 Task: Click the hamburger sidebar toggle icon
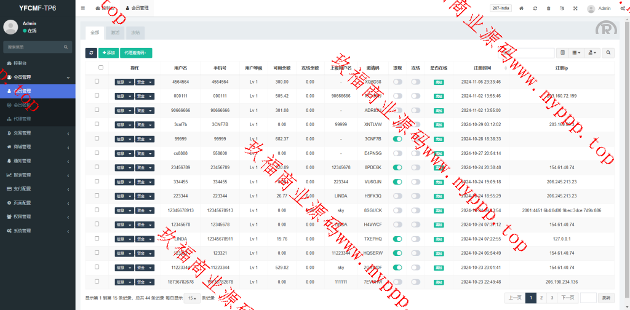83,9
